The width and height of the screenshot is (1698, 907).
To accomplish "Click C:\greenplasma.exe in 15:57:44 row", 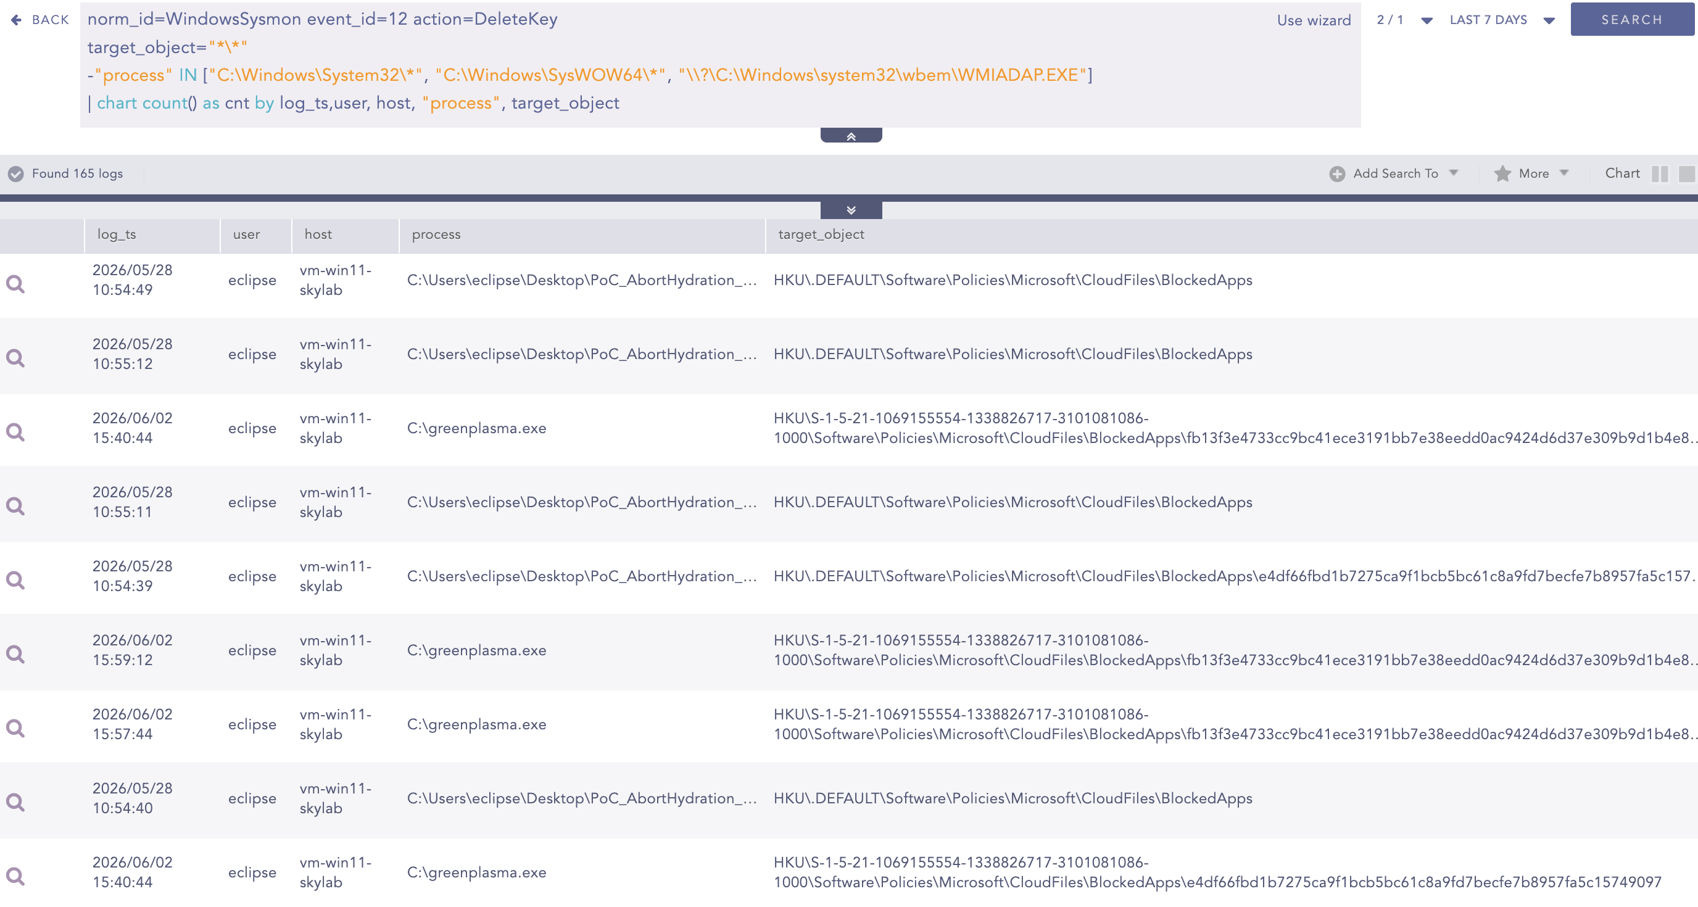I will (476, 724).
